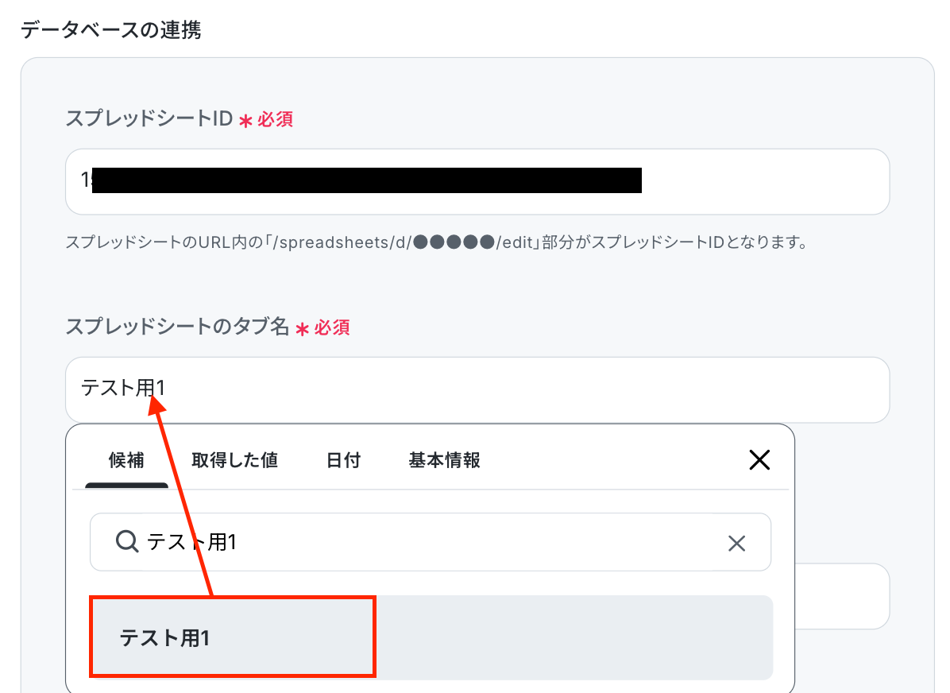Viewport: 950px width, 693px height.
Task: Click inside the candidate search field
Action: coord(431,542)
